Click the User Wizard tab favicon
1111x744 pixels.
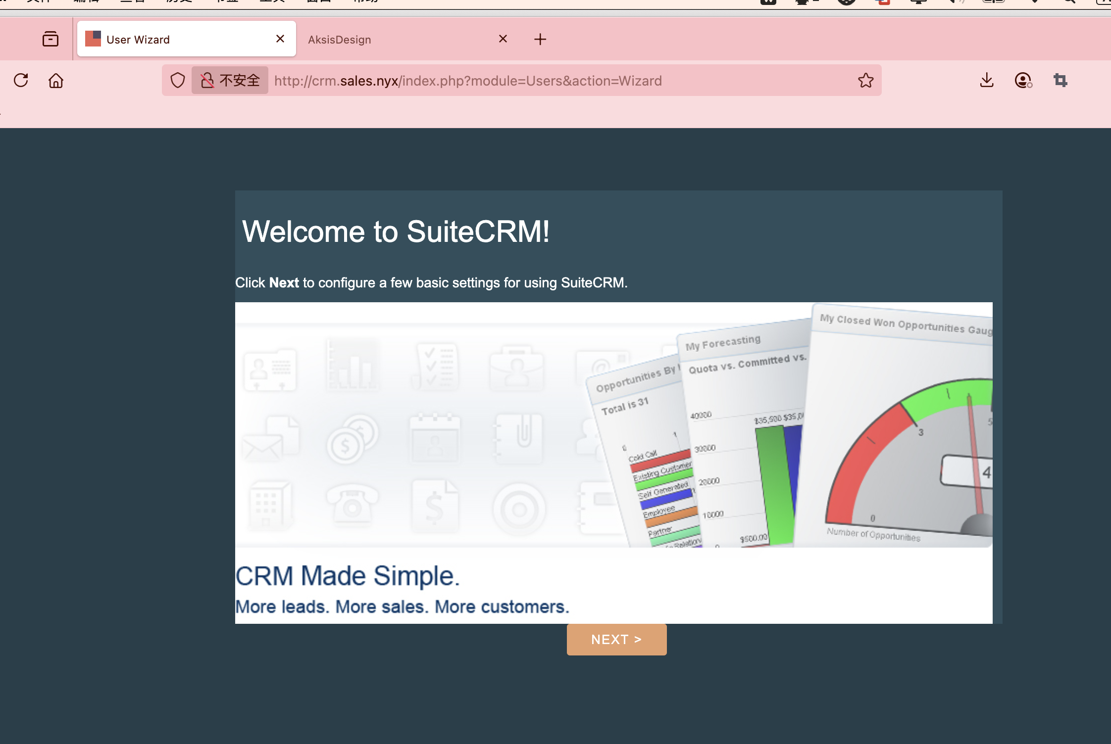coord(93,39)
